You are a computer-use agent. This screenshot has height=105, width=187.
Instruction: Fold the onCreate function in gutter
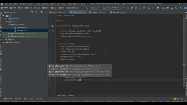[56, 31]
